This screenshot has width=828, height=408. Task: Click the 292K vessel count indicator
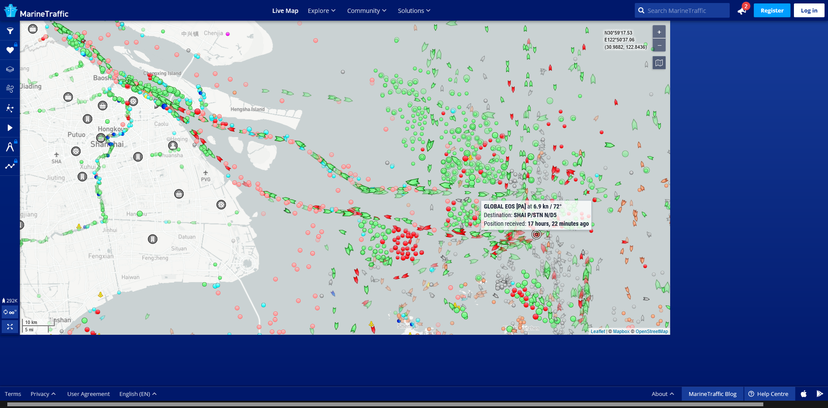10,301
